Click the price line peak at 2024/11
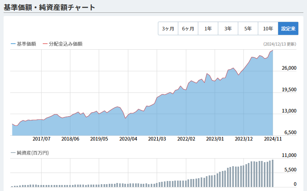 click(x=273, y=50)
